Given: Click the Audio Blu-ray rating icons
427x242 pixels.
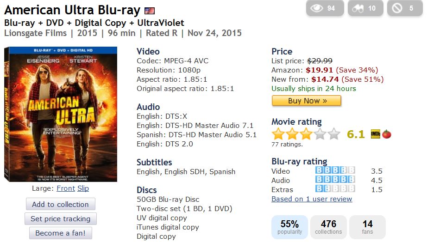Looking at the screenshot, I should [335, 180].
